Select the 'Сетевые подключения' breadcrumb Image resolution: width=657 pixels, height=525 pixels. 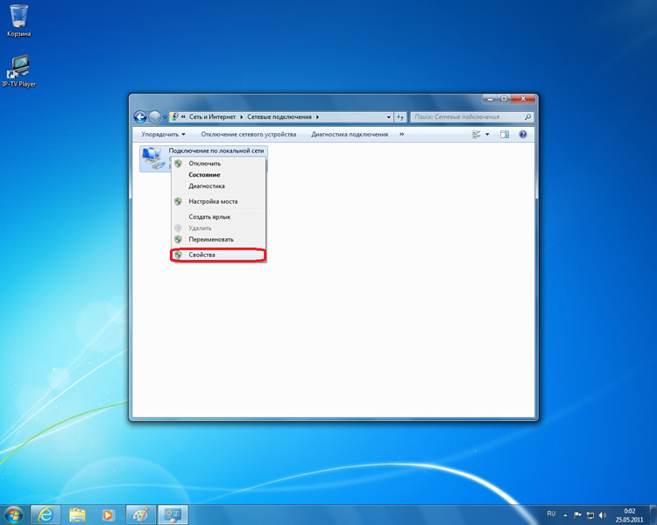[x=279, y=116]
